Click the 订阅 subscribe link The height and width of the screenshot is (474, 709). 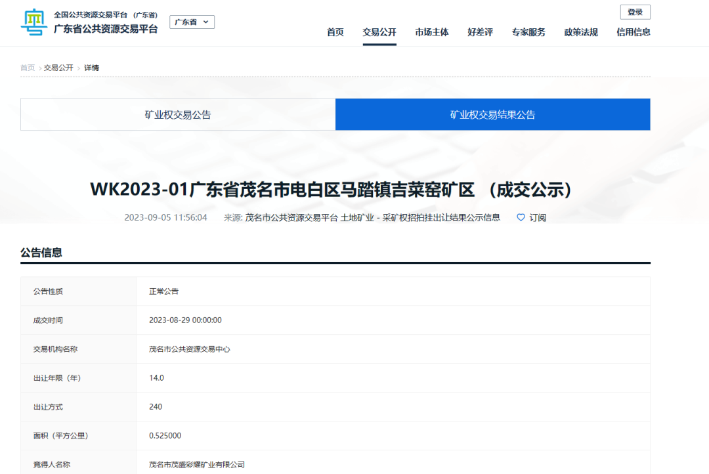click(x=538, y=217)
